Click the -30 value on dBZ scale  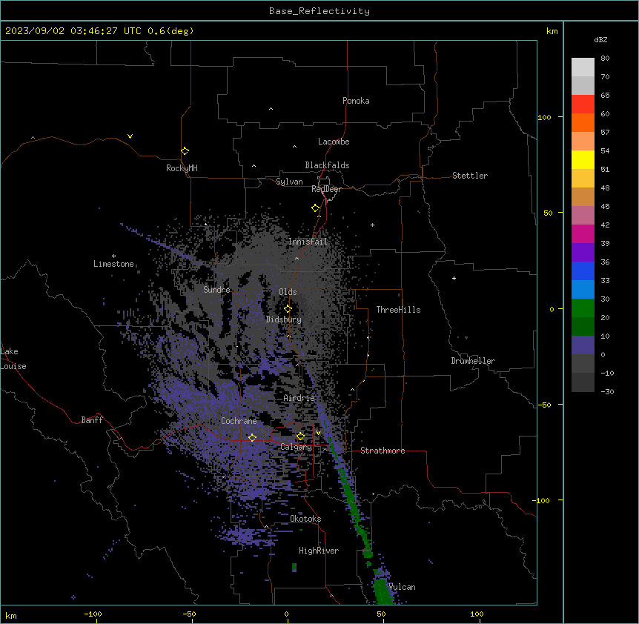pyautogui.click(x=607, y=391)
